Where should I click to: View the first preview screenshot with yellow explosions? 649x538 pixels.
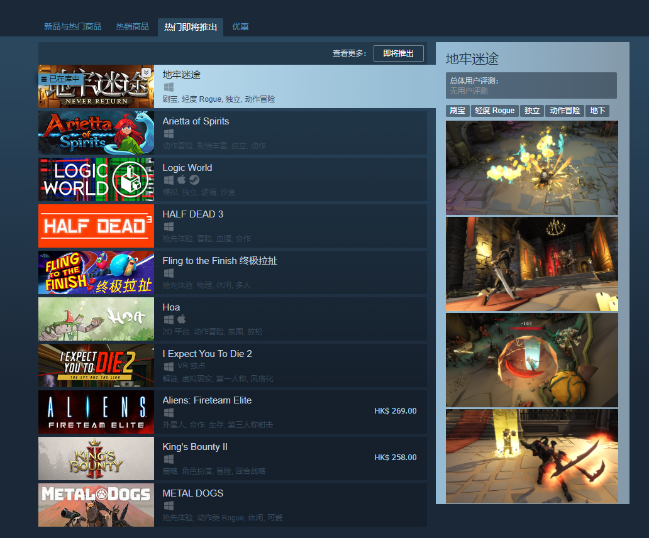pyautogui.click(x=532, y=168)
